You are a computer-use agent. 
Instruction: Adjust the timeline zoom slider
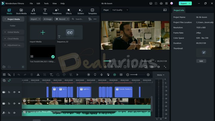pos(136,75)
